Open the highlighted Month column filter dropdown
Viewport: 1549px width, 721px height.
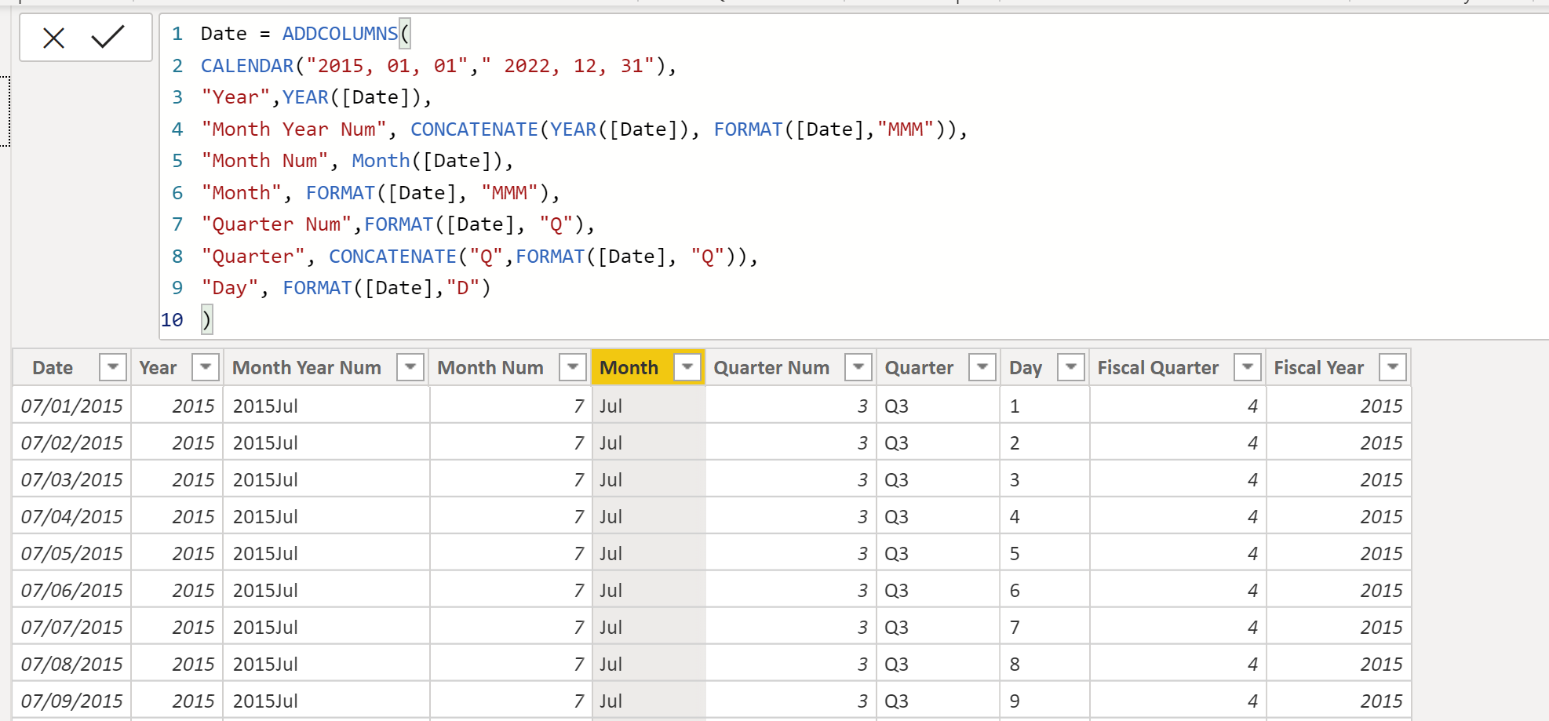[687, 367]
